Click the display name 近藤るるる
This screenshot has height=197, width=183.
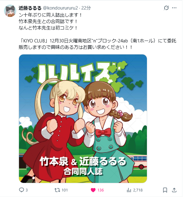30,8
